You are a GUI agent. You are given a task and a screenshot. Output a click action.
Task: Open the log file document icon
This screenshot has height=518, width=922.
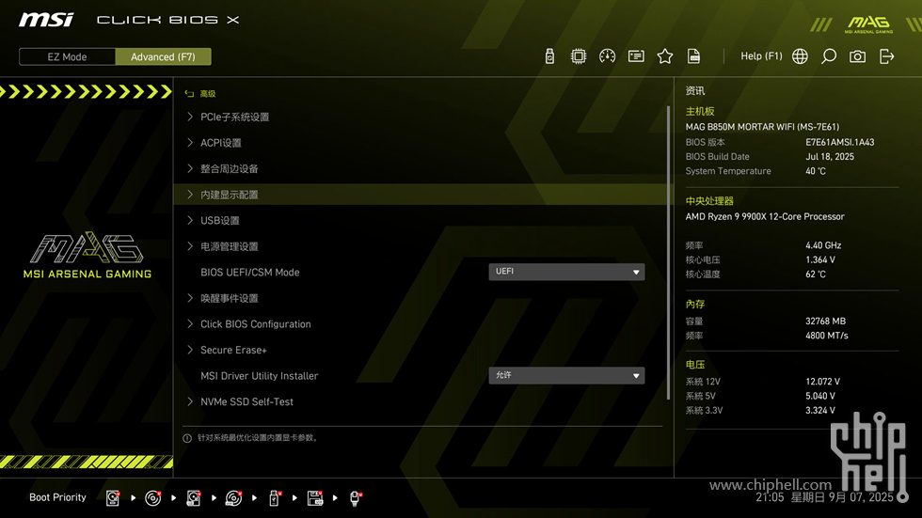click(694, 56)
